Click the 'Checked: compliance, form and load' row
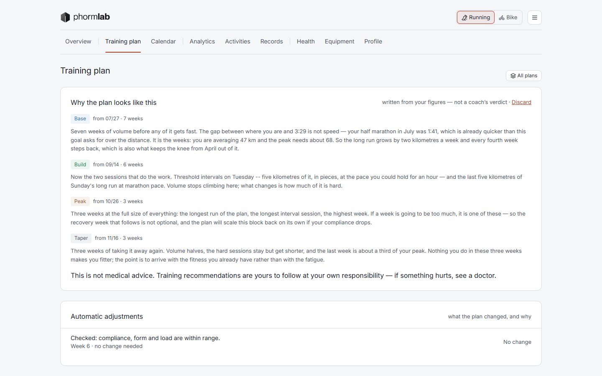The image size is (602, 376). tap(301, 342)
